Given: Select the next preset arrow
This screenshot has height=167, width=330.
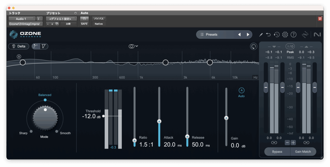Looking at the screenshot, I should pos(248,34).
